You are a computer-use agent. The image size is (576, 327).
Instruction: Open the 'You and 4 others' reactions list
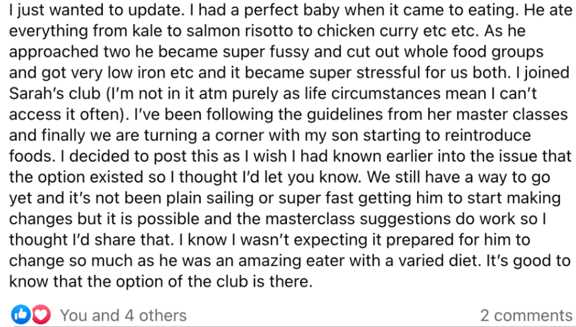point(123,315)
